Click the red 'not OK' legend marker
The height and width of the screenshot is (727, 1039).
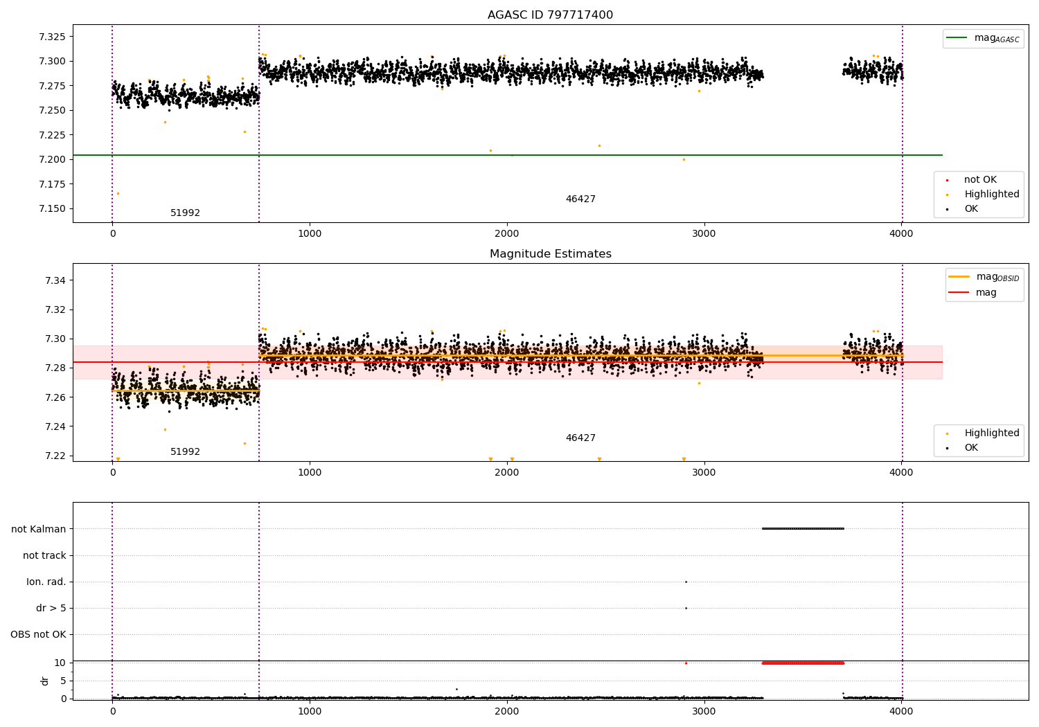[947, 180]
